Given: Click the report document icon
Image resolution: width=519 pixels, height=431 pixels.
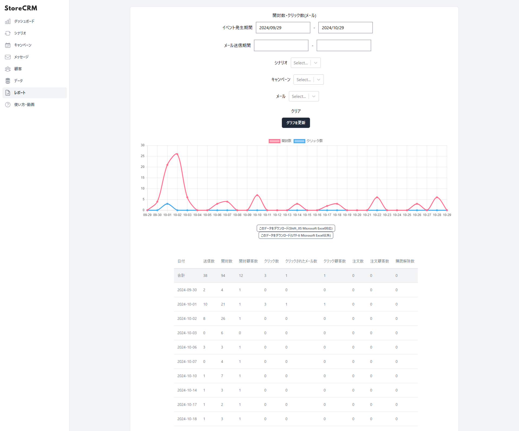Looking at the screenshot, I should tap(8, 93).
